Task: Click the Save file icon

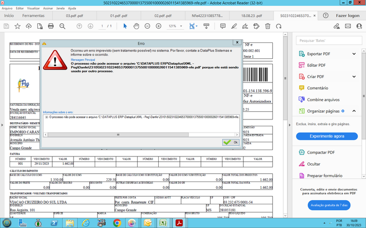Action: pyautogui.click(x=6, y=26)
